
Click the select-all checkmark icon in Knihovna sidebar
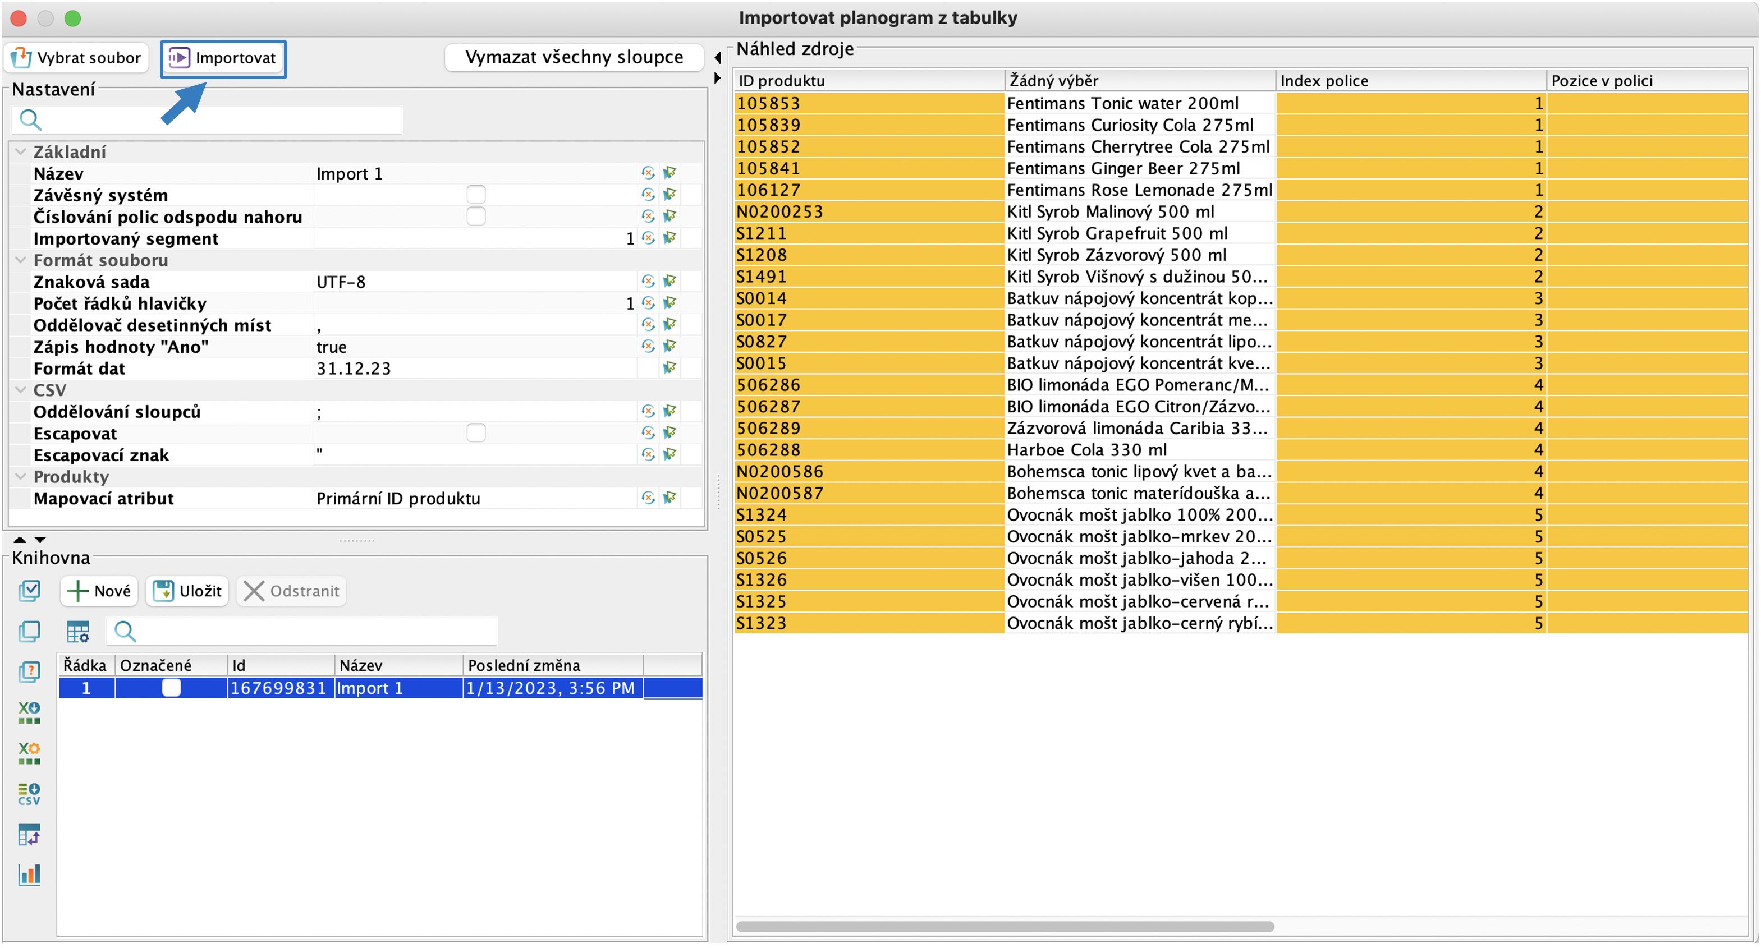pyautogui.click(x=29, y=591)
